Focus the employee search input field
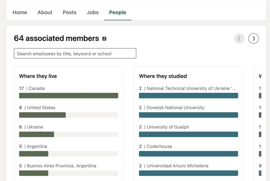This screenshot has height=181, width=270. click(x=75, y=53)
